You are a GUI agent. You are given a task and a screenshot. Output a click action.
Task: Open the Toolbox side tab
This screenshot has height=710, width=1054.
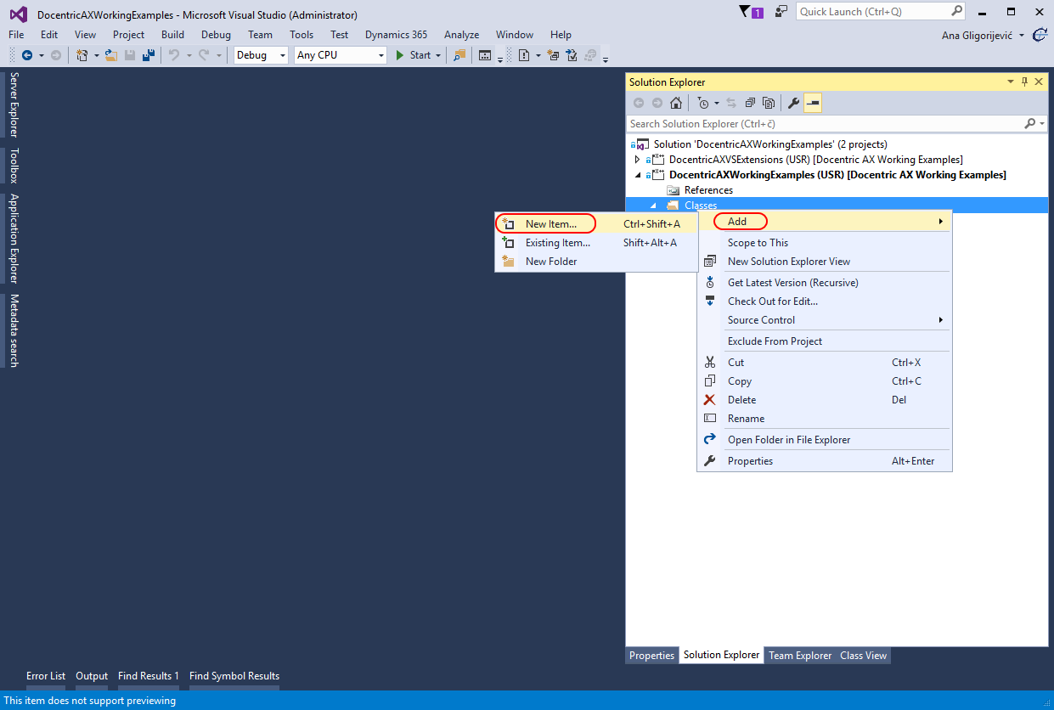coord(14,166)
